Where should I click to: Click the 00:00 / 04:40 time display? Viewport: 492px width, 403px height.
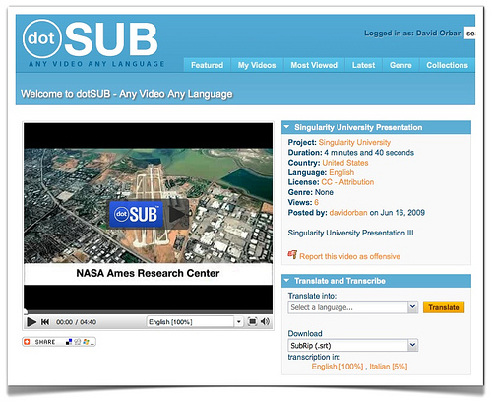pyautogui.click(x=76, y=322)
